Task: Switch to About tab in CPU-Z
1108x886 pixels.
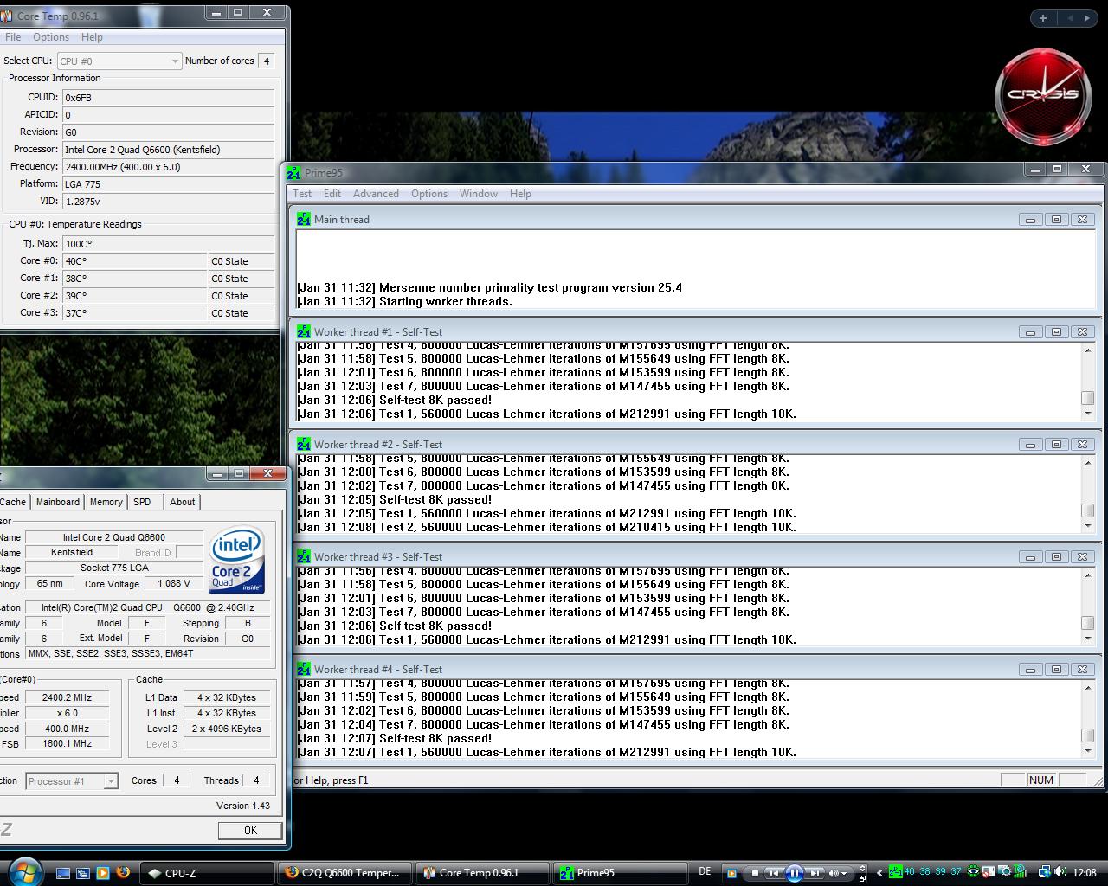Action: [182, 502]
